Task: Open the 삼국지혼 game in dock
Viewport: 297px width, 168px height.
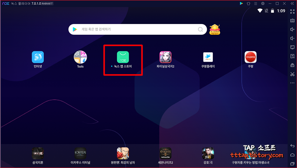Action: pos(38,153)
